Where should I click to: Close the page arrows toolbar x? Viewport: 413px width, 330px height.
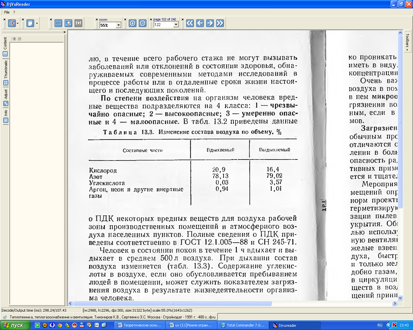183,20
